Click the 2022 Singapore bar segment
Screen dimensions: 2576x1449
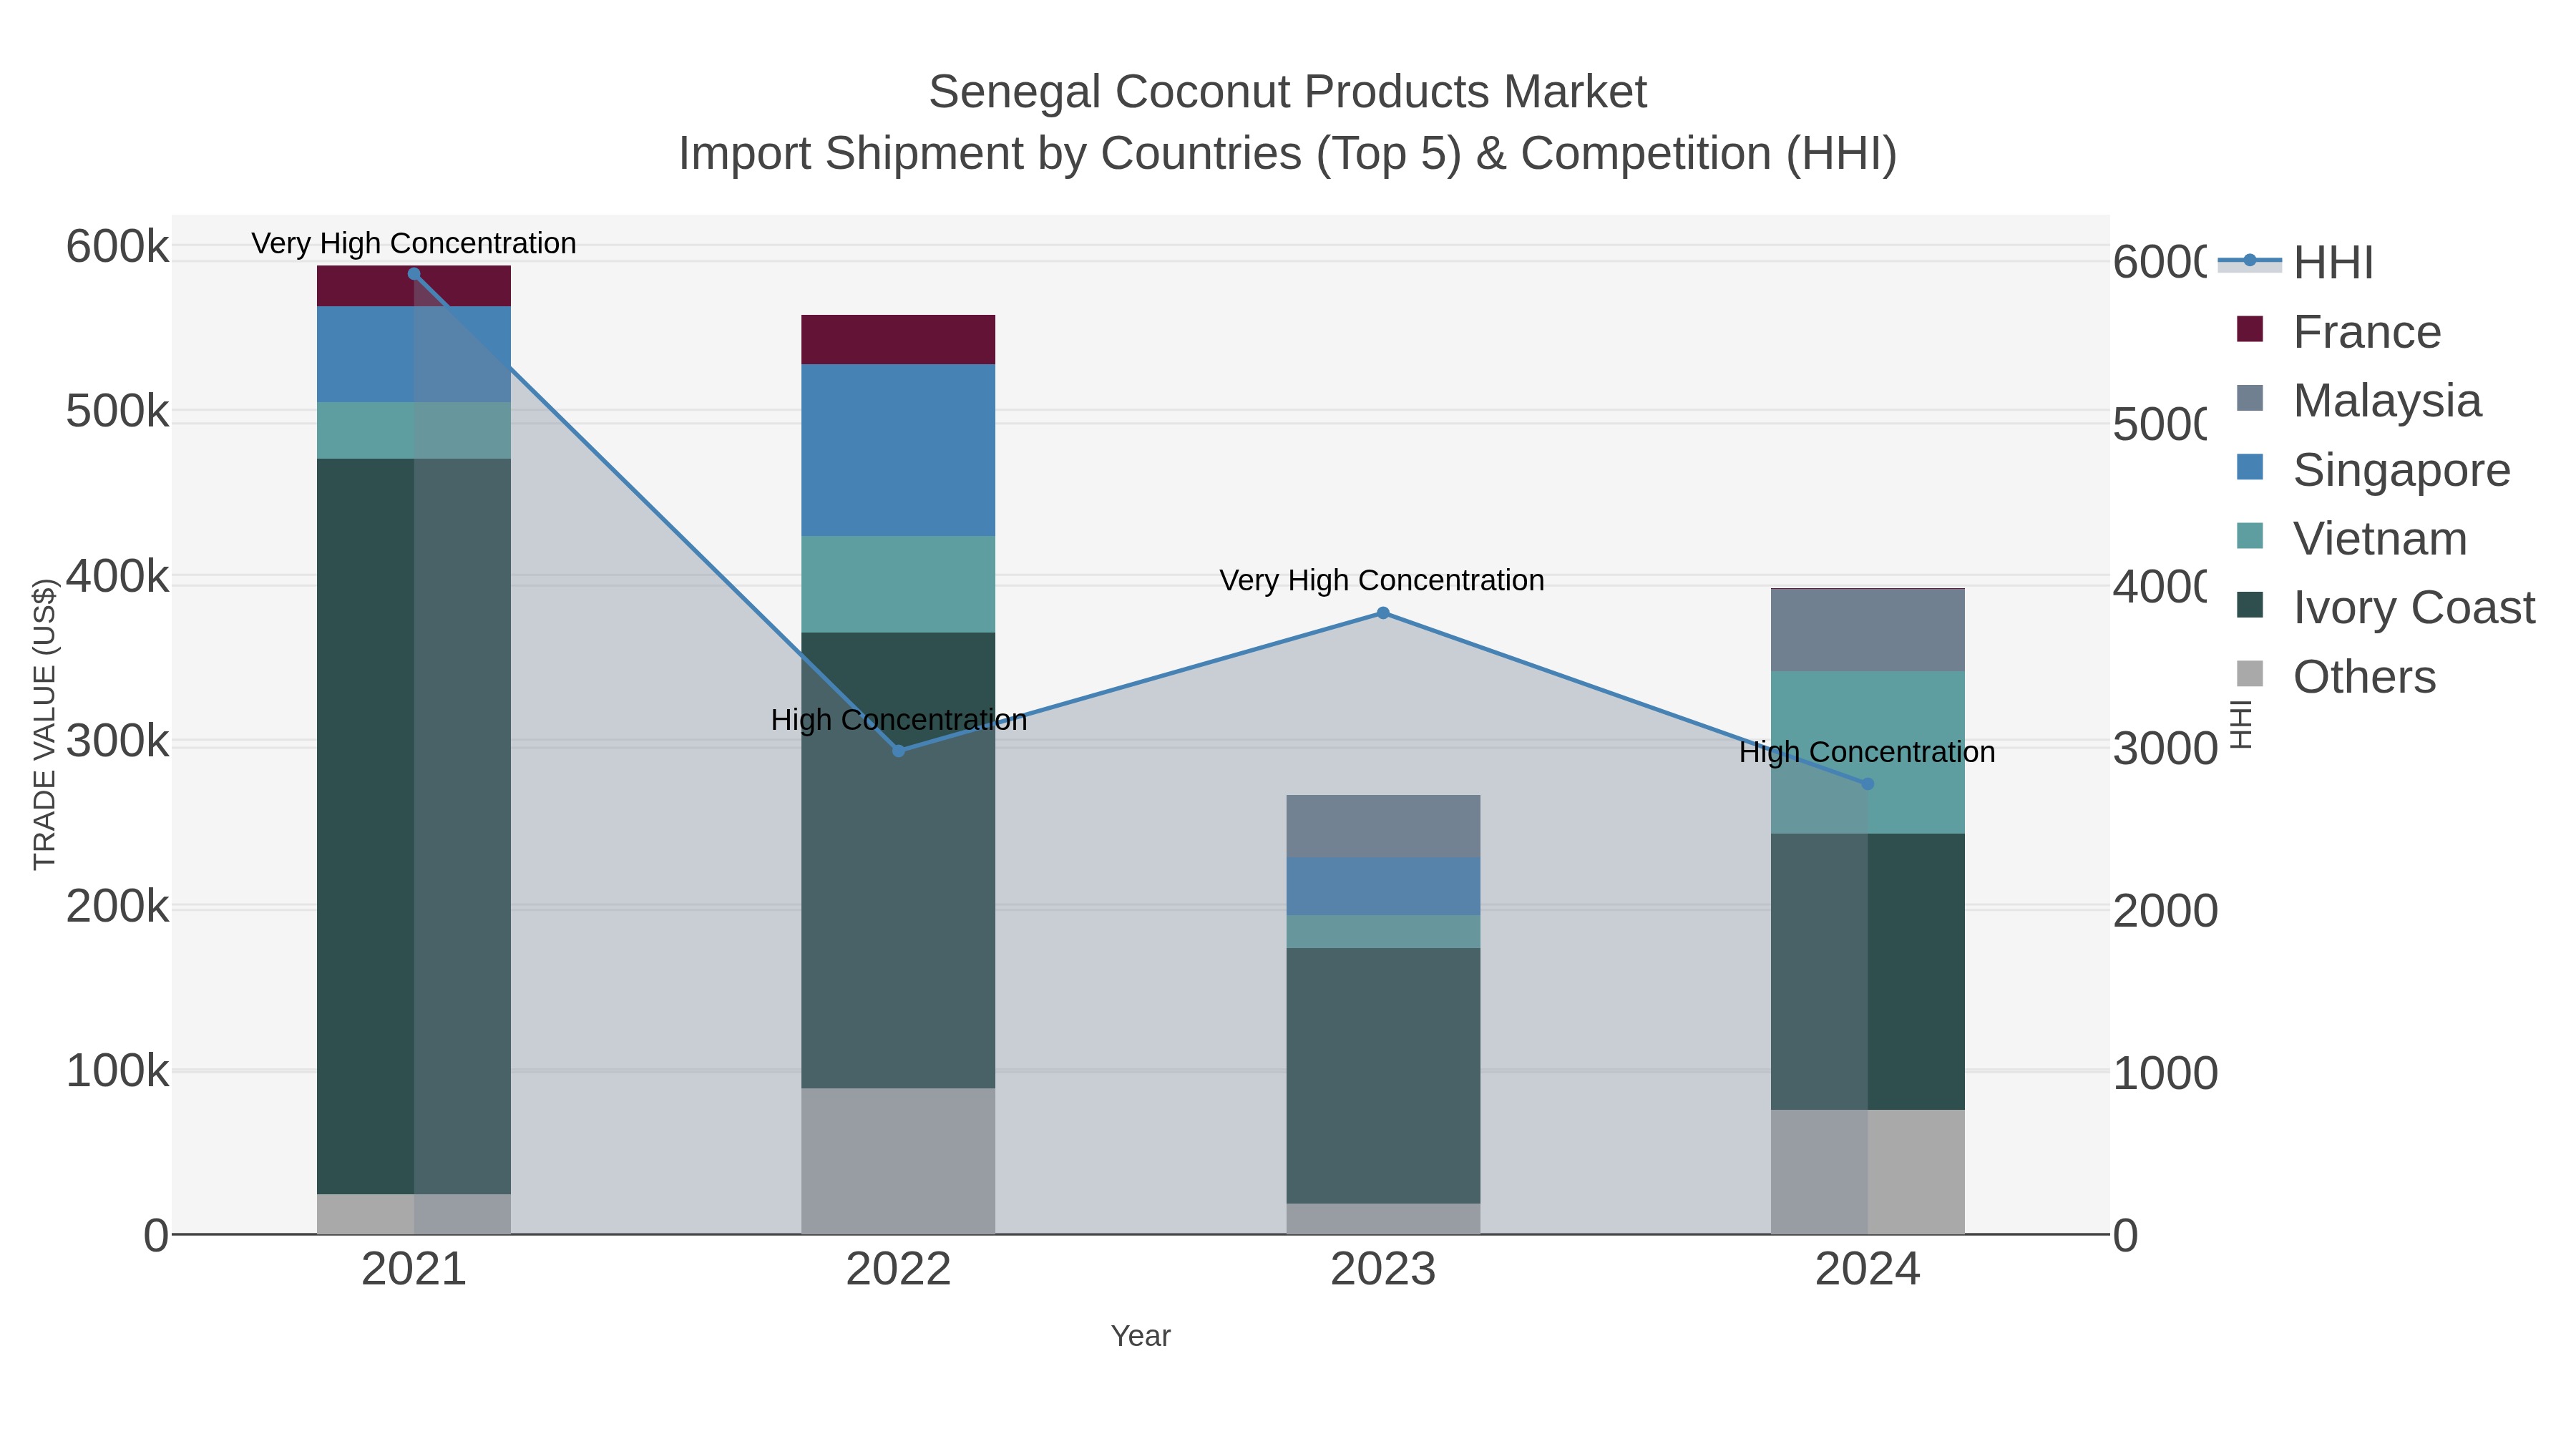tap(898, 450)
